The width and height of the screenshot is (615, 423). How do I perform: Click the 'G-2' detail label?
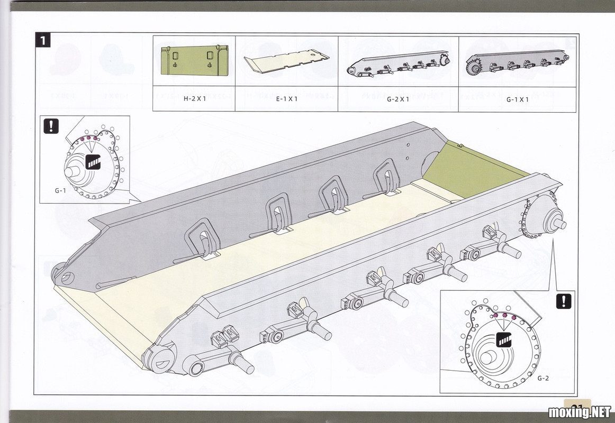[x=543, y=378]
